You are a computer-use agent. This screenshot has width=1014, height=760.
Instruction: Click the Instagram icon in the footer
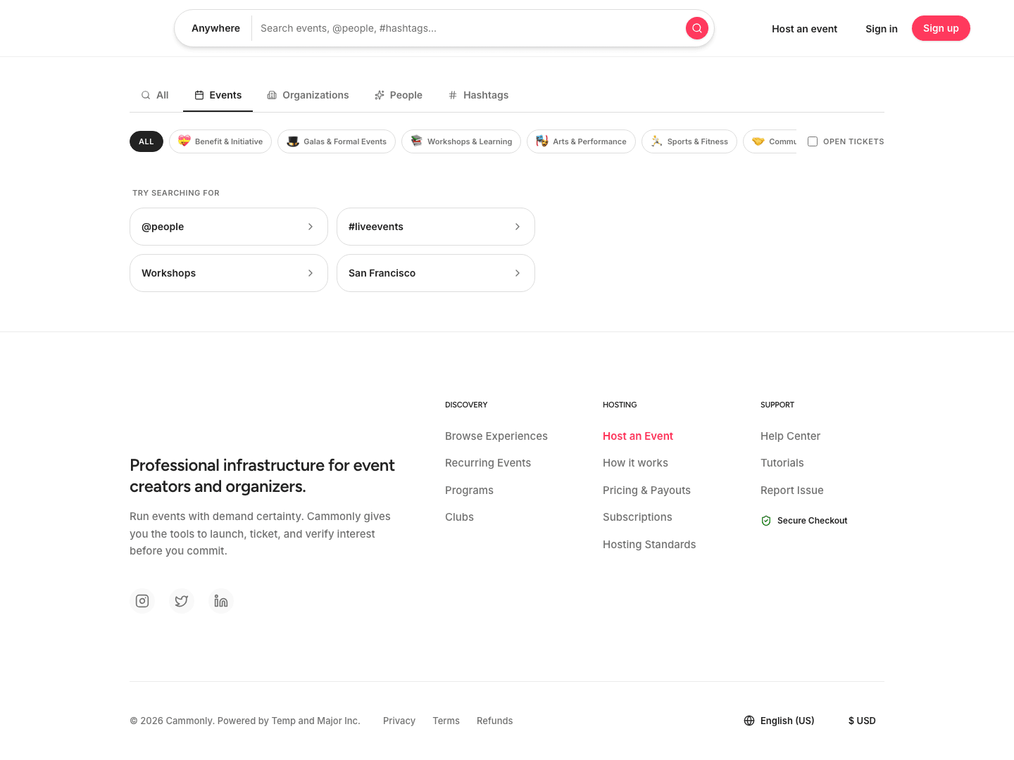pyautogui.click(x=142, y=600)
